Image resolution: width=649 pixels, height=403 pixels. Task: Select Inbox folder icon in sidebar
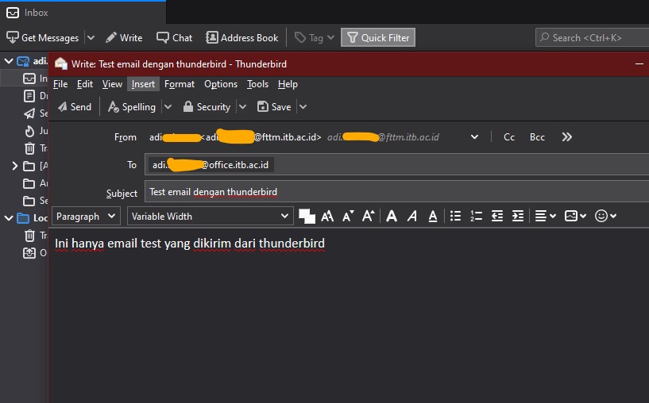29,79
